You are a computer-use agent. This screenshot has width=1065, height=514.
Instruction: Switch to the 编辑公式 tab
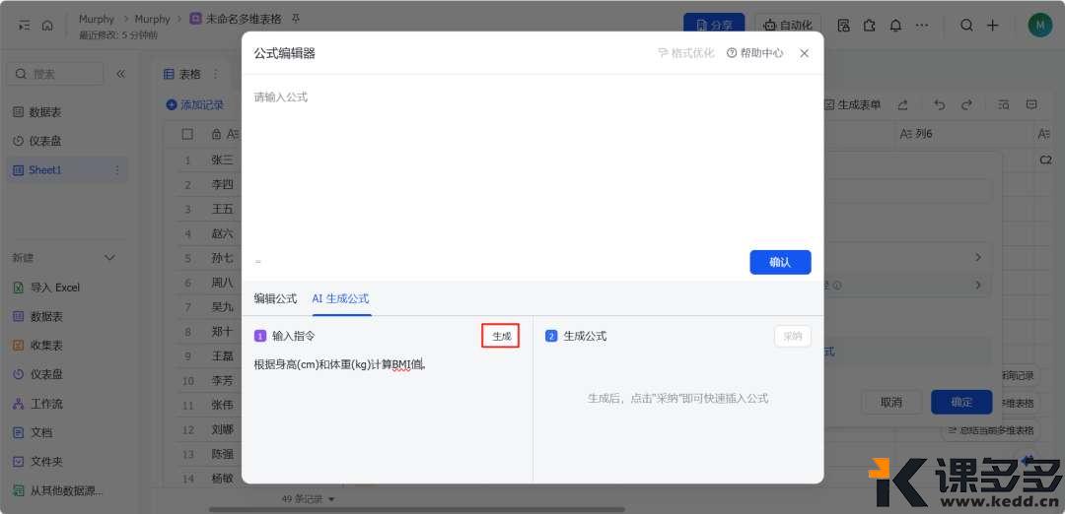pyautogui.click(x=275, y=298)
